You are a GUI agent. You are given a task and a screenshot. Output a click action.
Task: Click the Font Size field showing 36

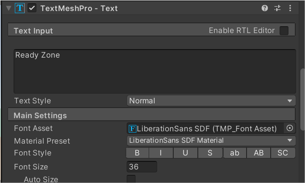142,167
